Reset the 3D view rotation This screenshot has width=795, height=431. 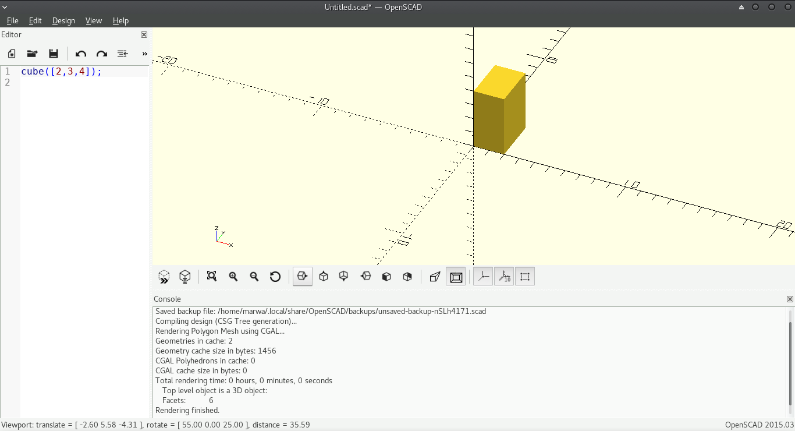(x=275, y=277)
